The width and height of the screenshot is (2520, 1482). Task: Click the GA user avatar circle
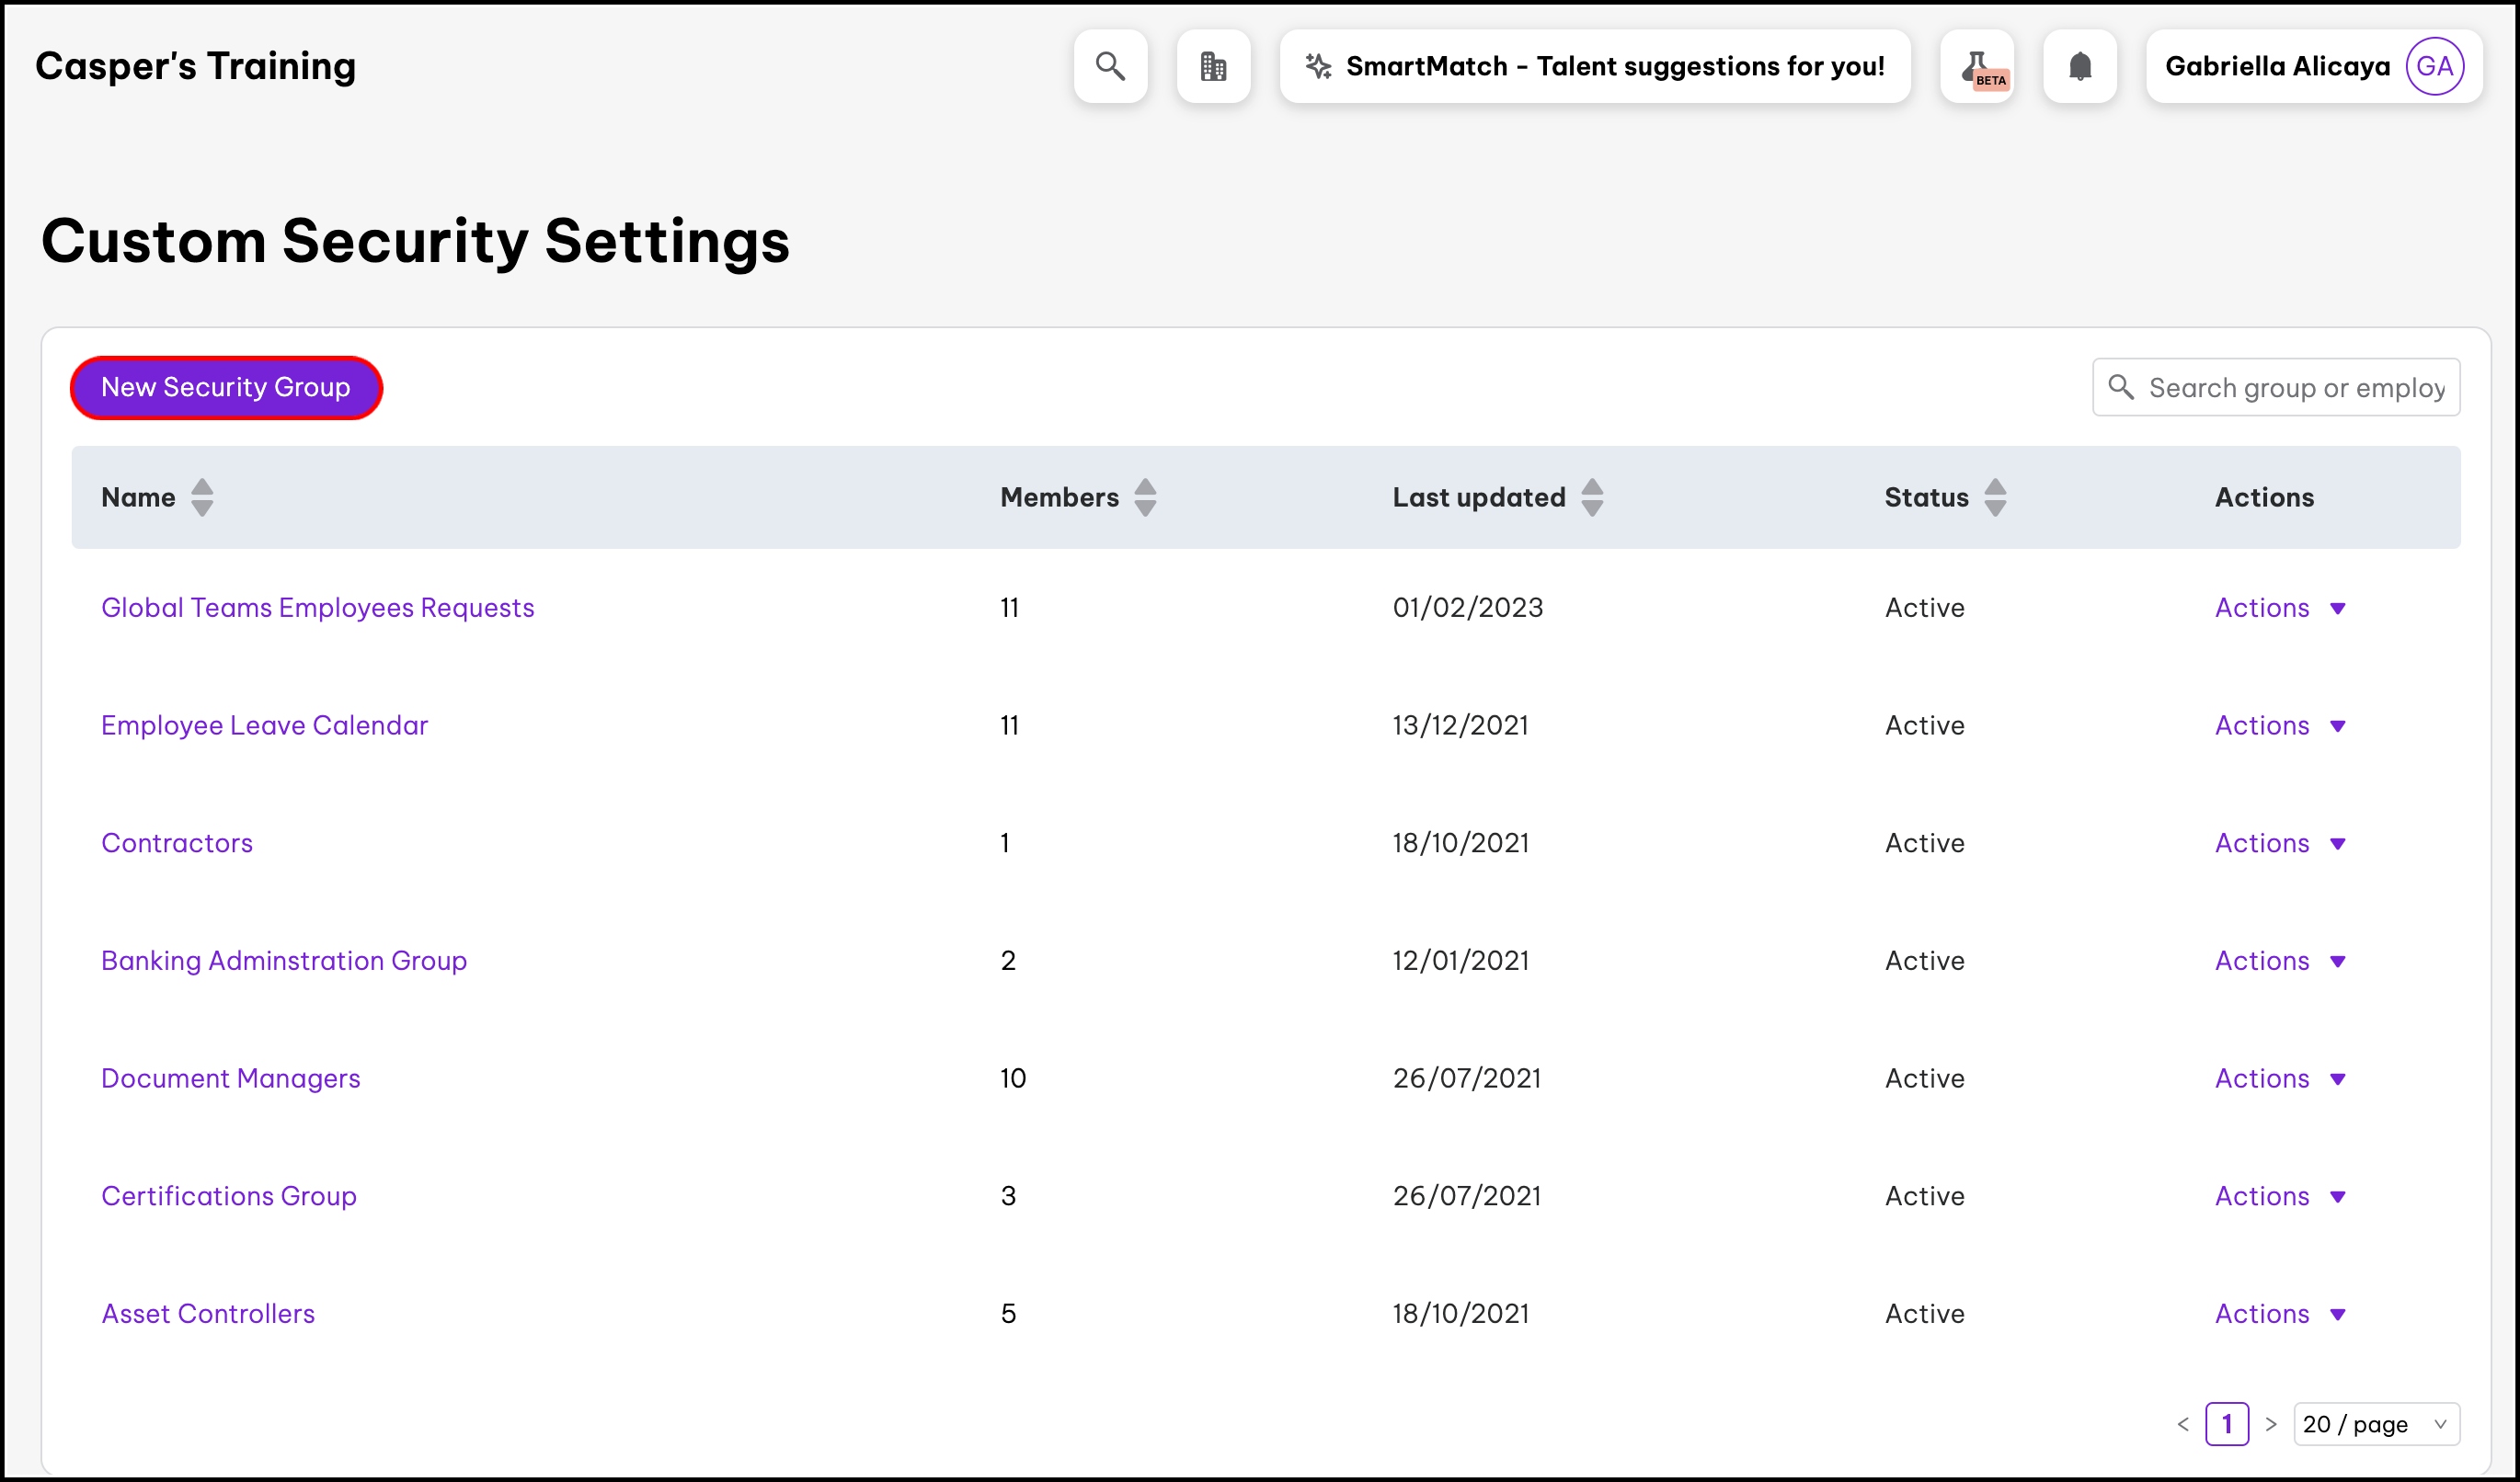point(2434,66)
